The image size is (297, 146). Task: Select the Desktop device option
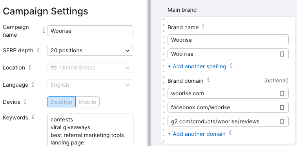click(x=61, y=102)
